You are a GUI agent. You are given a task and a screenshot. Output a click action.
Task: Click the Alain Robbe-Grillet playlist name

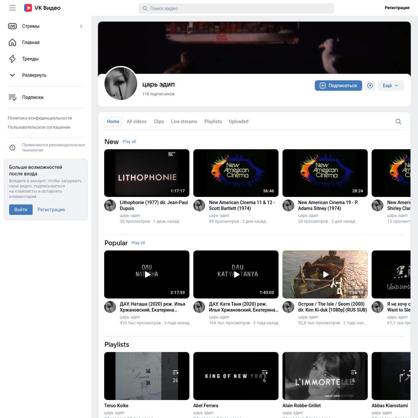tap(301, 405)
